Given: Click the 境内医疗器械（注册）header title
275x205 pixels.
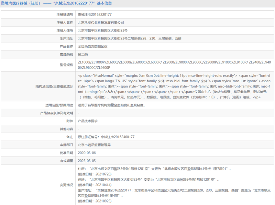Looking at the screenshot, I should [x=21, y=3].
